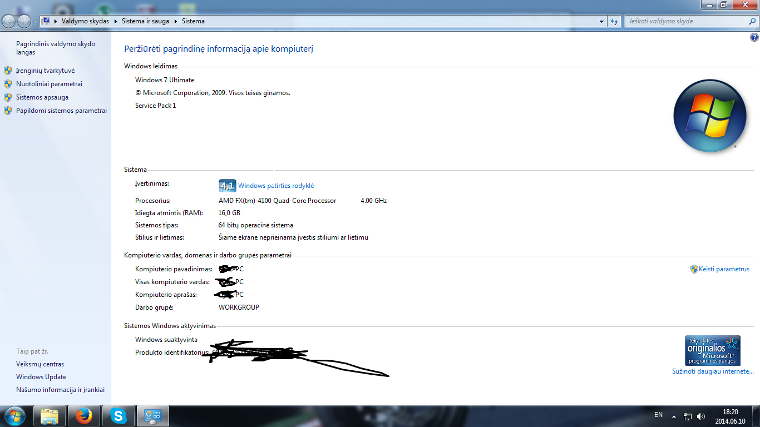Click the EN language indicator
This screenshot has height=427, width=760.
659,415
